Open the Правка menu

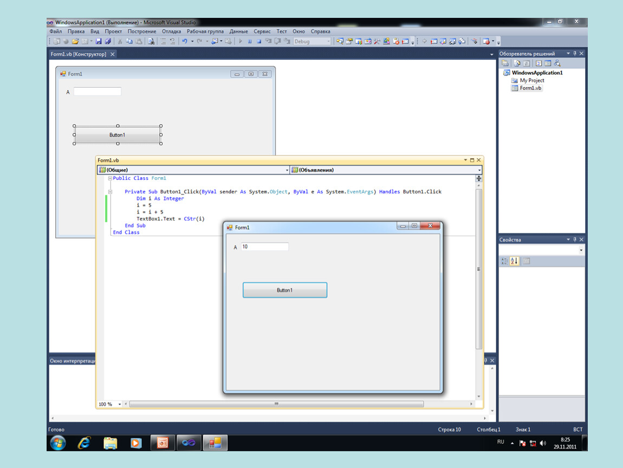click(76, 31)
